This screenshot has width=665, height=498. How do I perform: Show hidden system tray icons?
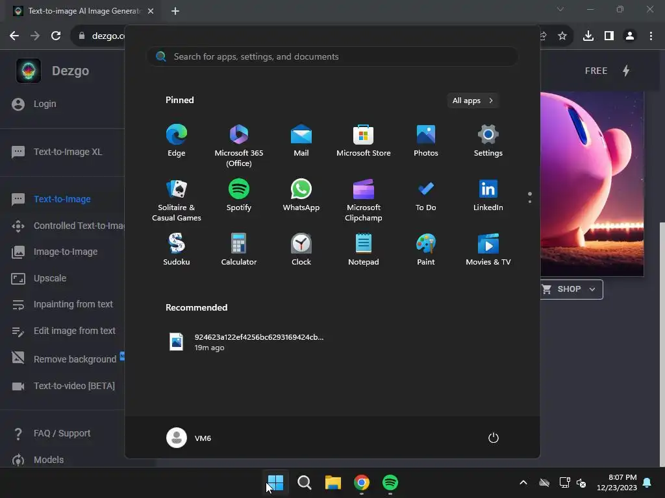point(523,482)
